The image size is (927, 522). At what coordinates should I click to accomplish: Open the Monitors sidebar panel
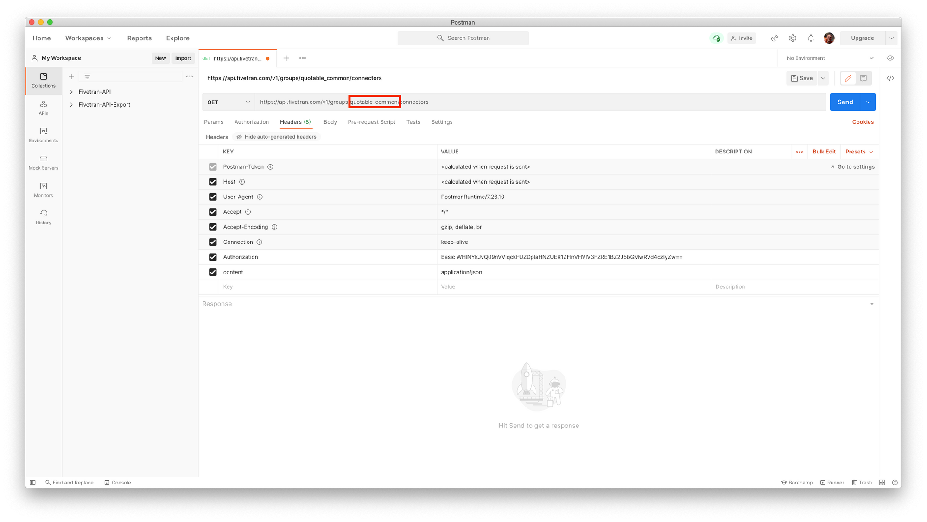(44, 190)
